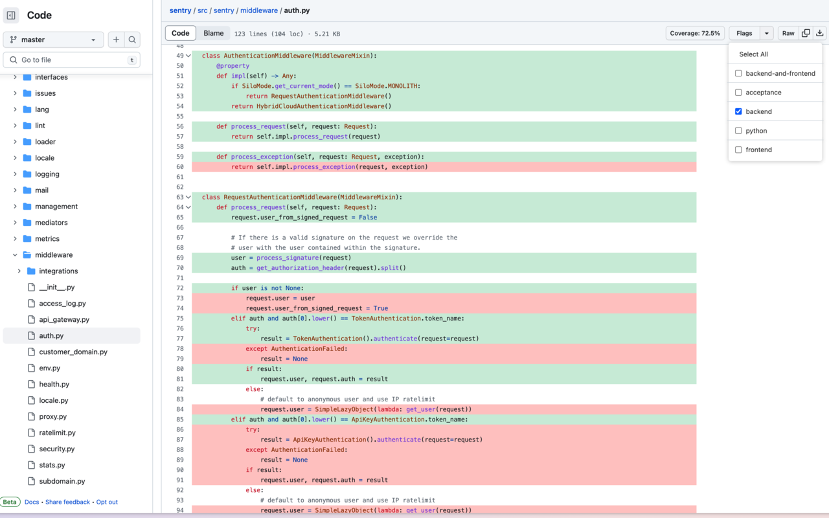
Task: Click the Select All flags option
Action: (x=753, y=54)
